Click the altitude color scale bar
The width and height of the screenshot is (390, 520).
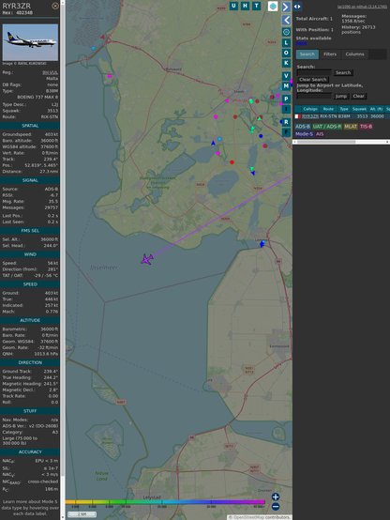tap(165, 502)
